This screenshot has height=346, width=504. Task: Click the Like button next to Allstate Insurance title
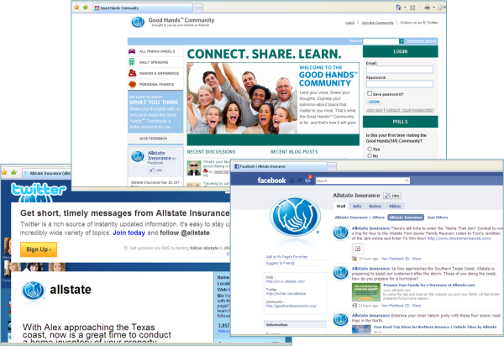click(x=392, y=196)
